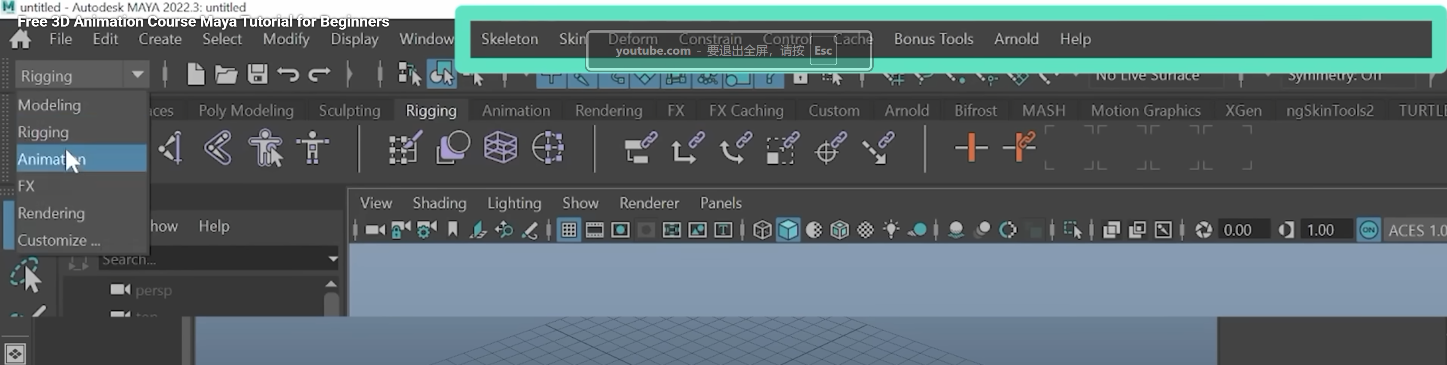Open the Rigging menu set dropdown
This screenshot has width=1447, height=365.
coord(82,75)
